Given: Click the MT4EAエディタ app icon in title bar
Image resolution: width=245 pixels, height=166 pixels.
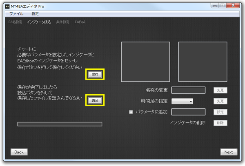Looking at the screenshot, I should [x=7, y=7].
